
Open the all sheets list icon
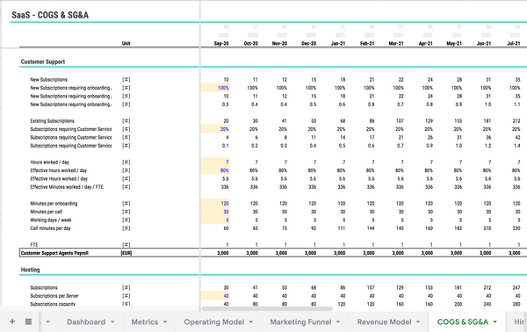click(x=29, y=321)
